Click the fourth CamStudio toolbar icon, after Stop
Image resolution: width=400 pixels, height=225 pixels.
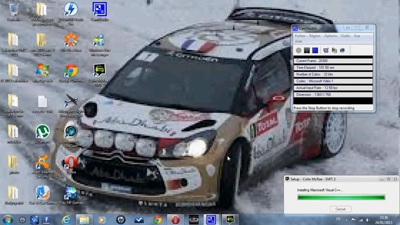(x=326, y=51)
